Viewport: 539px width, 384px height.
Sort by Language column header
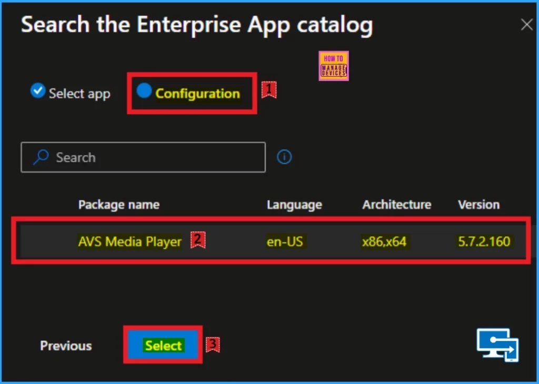(295, 204)
